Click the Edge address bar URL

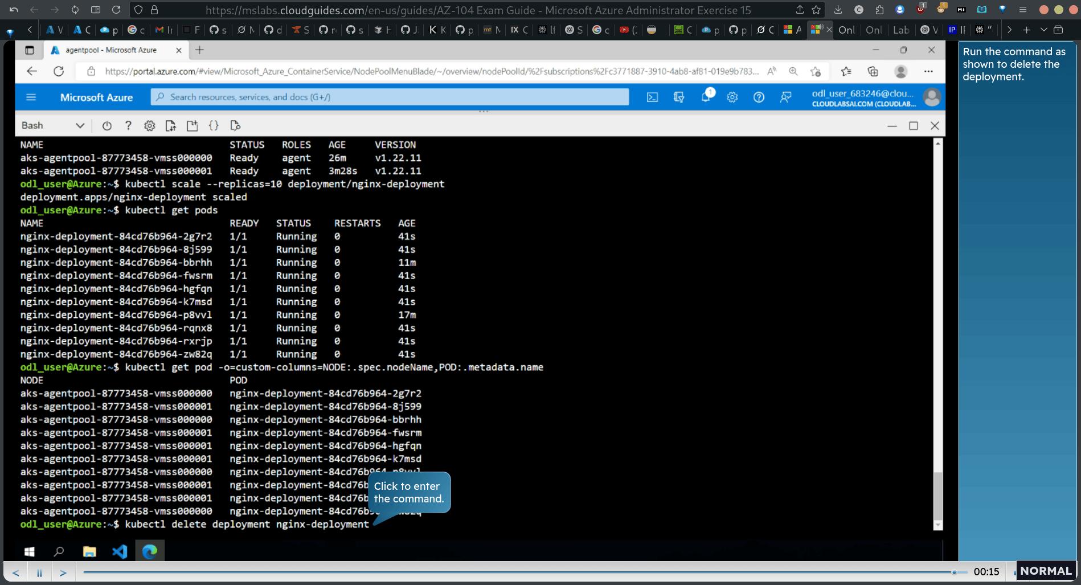432,71
